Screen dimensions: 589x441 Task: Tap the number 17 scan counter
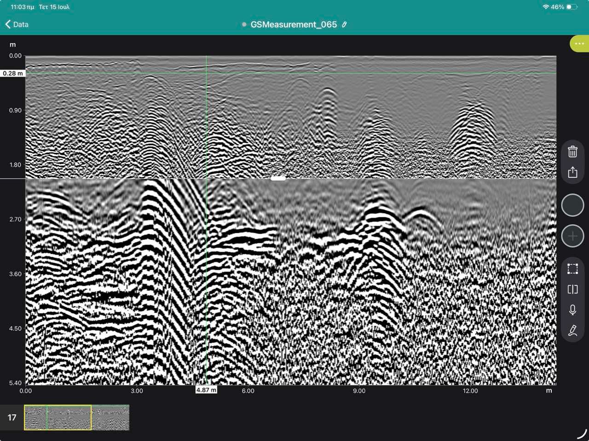click(x=12, y=418)
